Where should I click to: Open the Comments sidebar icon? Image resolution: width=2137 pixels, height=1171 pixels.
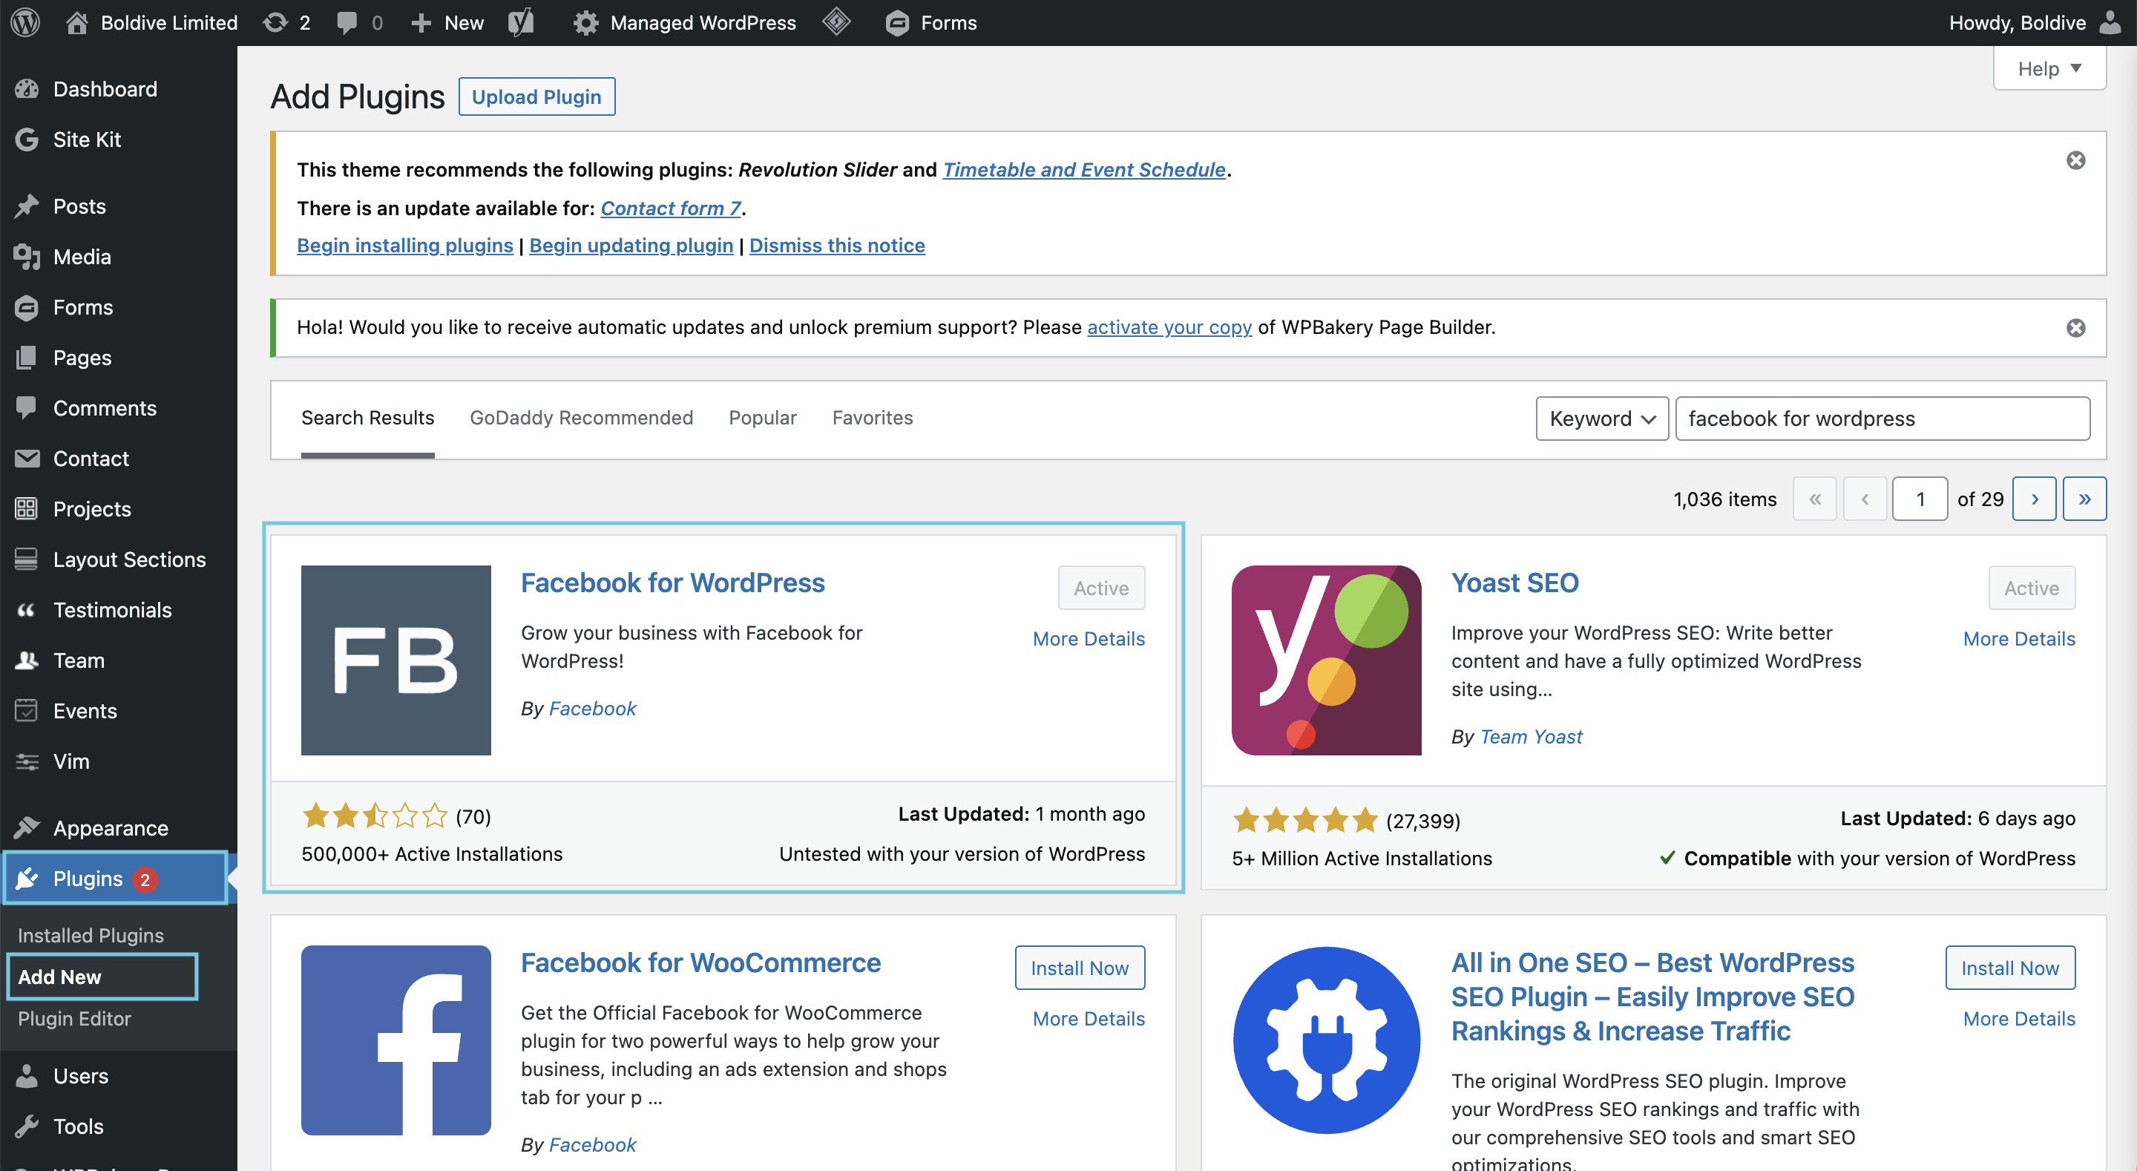pos(27,407)
